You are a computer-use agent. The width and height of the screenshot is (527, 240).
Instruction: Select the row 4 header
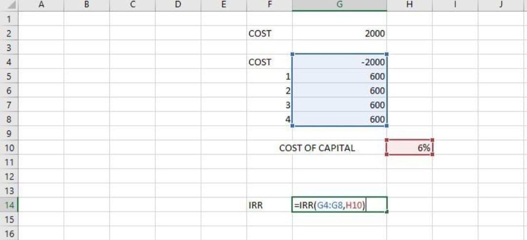9,62
